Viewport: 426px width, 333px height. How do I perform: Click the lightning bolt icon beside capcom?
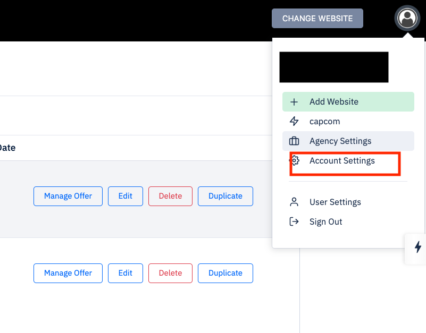(294, 122)
